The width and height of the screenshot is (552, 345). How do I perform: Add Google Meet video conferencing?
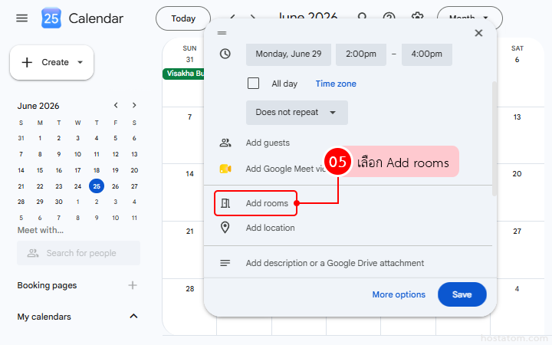(285, 169)
